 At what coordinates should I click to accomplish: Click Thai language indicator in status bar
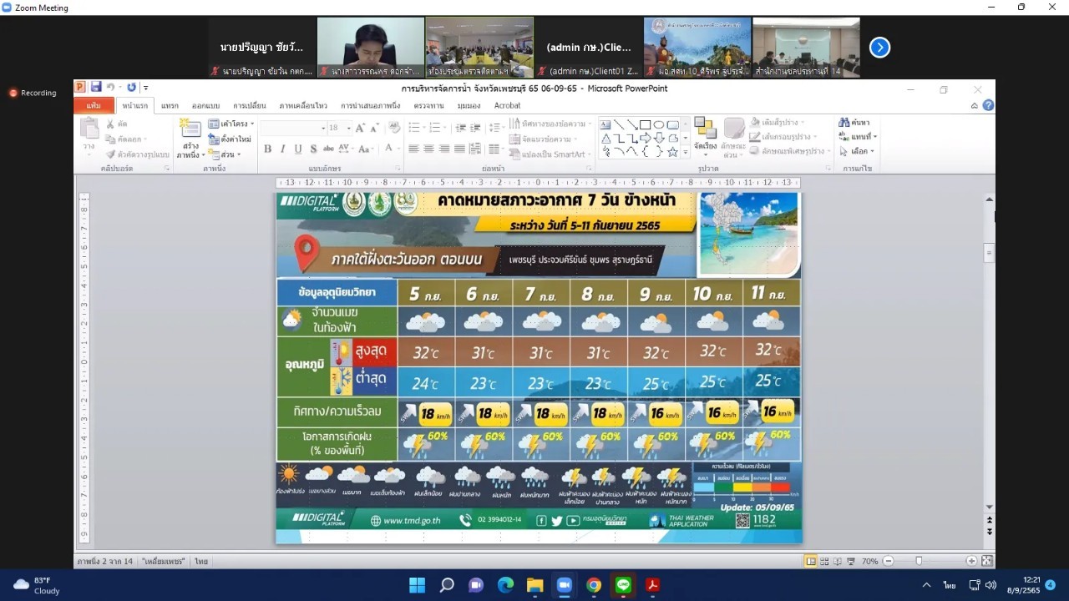tap(201, 561)
